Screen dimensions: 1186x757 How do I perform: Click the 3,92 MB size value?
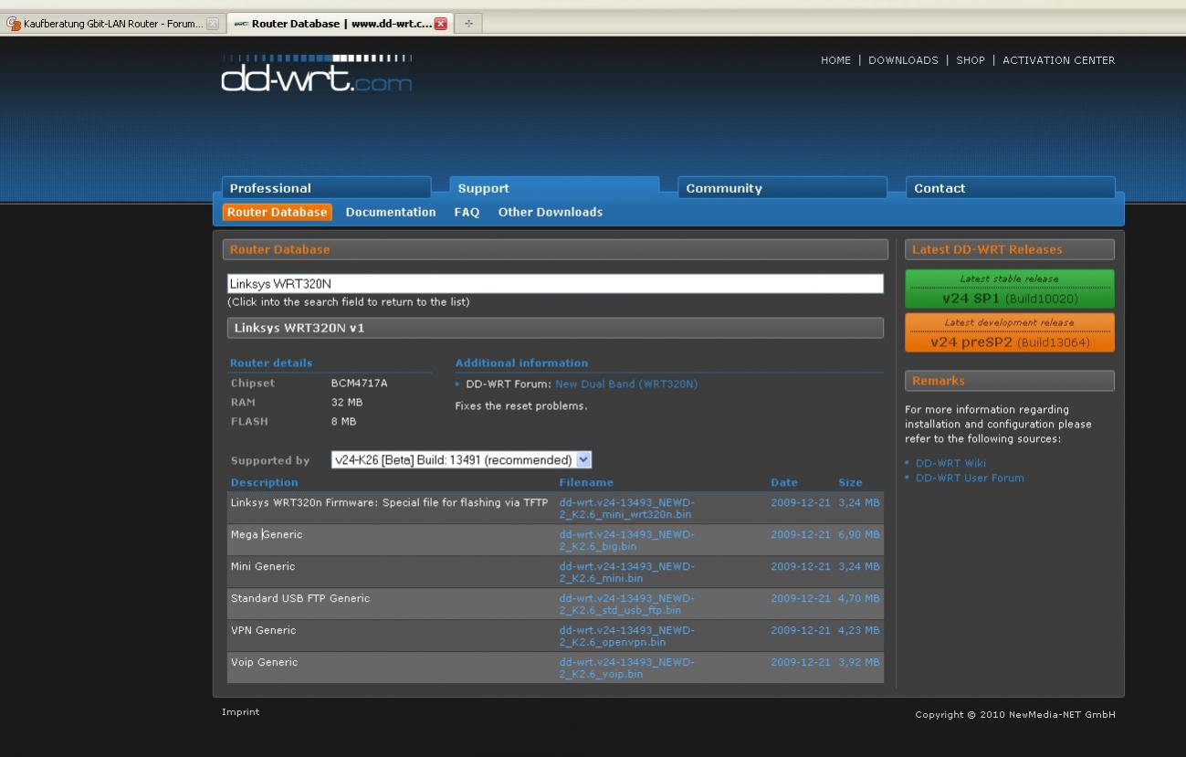(x=859, y=663)
